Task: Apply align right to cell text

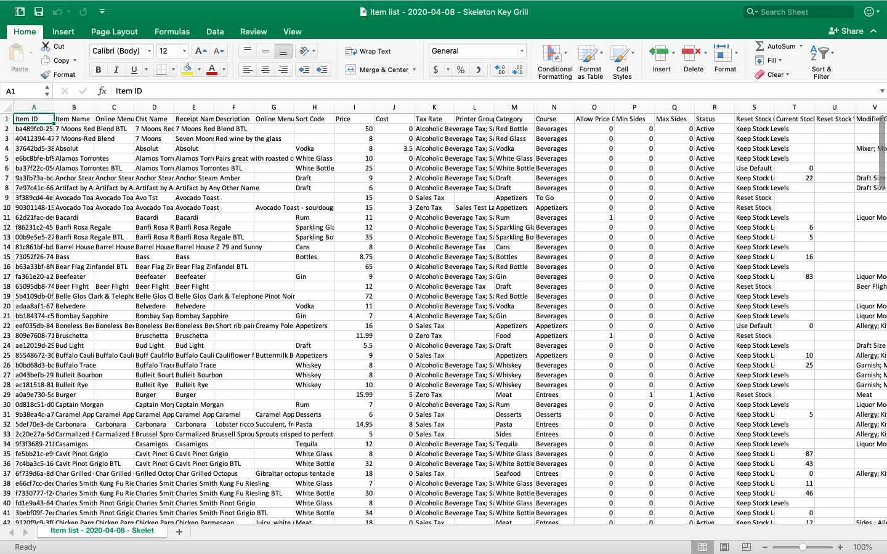Action: coord(283,70)
